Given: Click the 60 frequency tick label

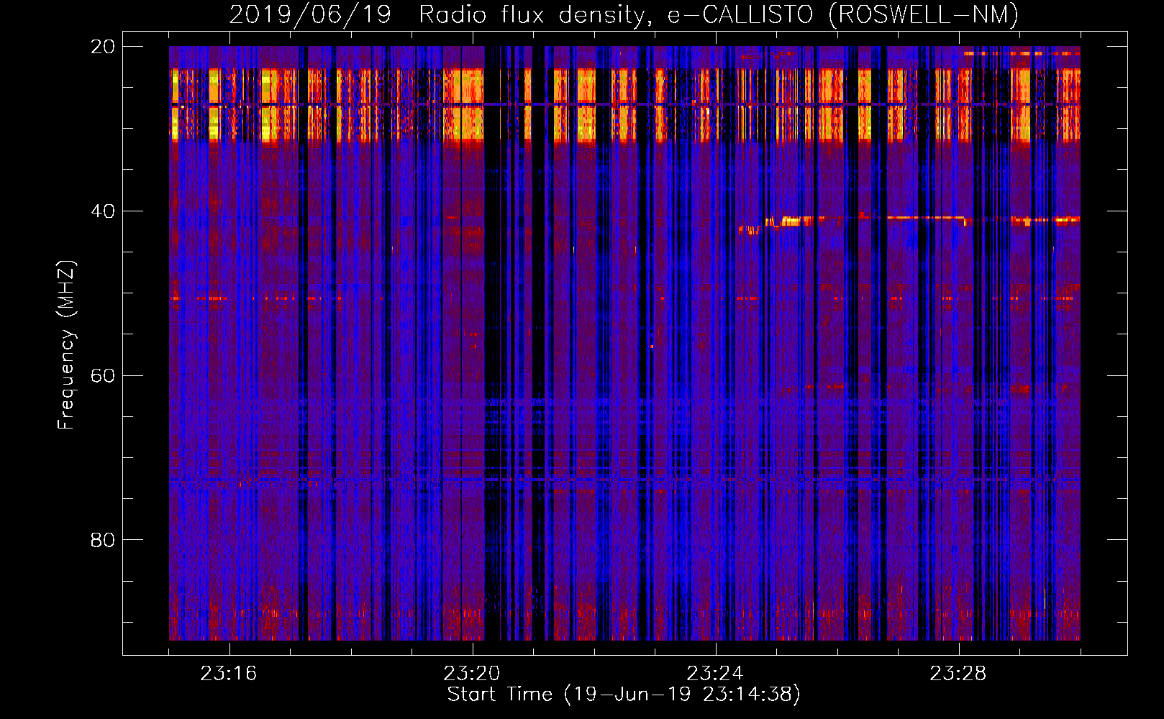Looking at the screenshot, I should tap(103, 376).
